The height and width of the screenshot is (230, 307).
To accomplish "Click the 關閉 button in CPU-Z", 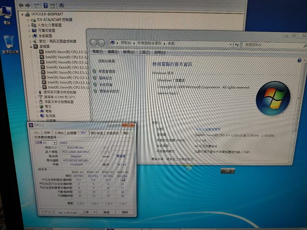I will [x=125, y=211].
